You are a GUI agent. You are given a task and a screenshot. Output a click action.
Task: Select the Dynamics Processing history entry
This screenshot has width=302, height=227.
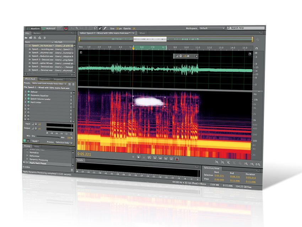[38, 160]
